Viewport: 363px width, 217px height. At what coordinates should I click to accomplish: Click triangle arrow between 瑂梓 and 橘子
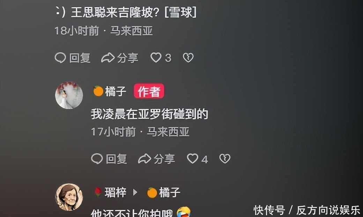click(135, 192)
